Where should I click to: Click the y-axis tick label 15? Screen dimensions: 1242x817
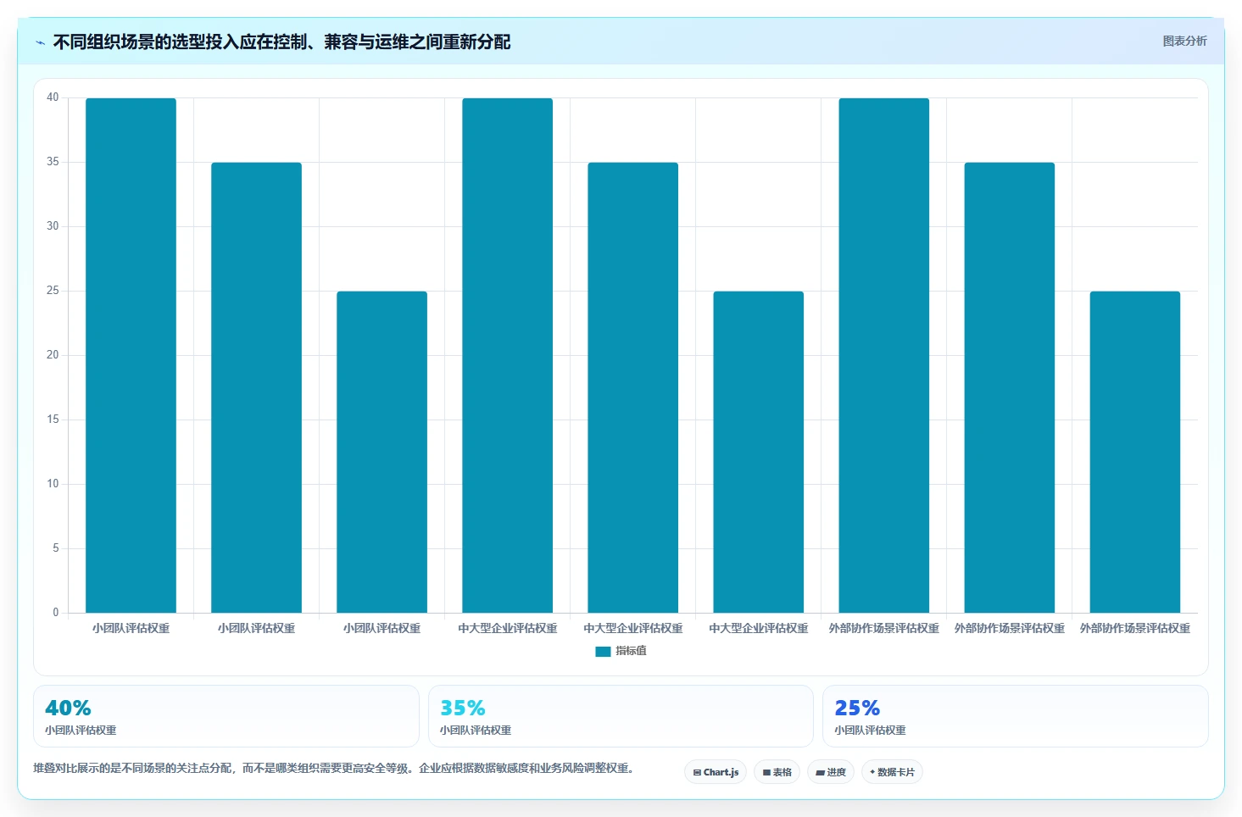[x=53, y=420]
